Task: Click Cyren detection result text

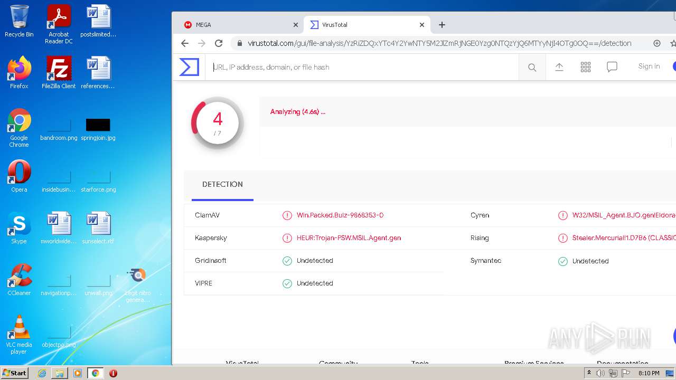Action: [624, 215]
